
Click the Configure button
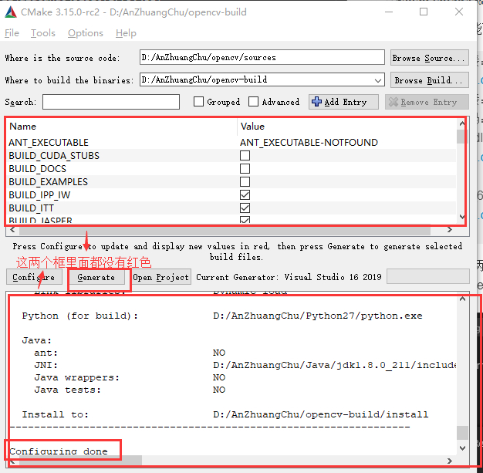click(x=34, y=277)
